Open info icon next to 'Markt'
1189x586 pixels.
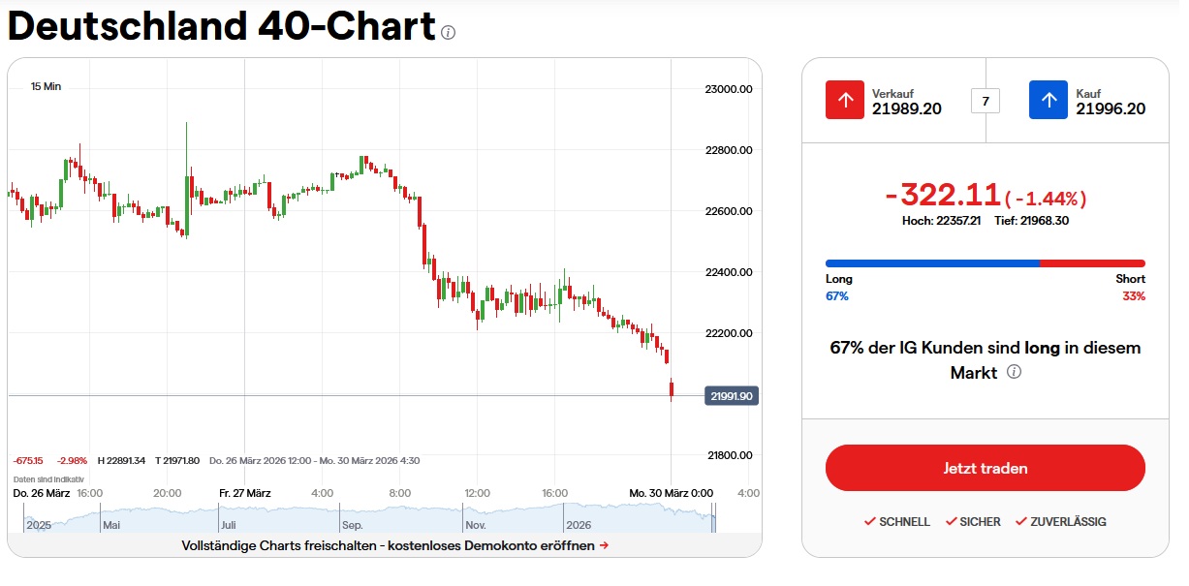[x=1014, y=372]
